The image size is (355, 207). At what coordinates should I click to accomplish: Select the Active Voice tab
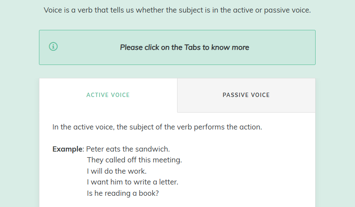click(108, 95)
